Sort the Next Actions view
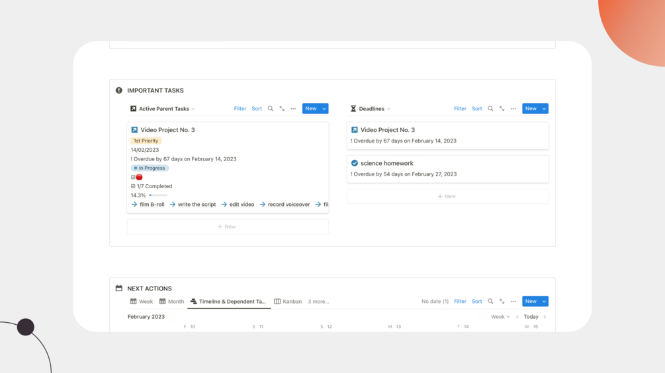 pos(476,302)
